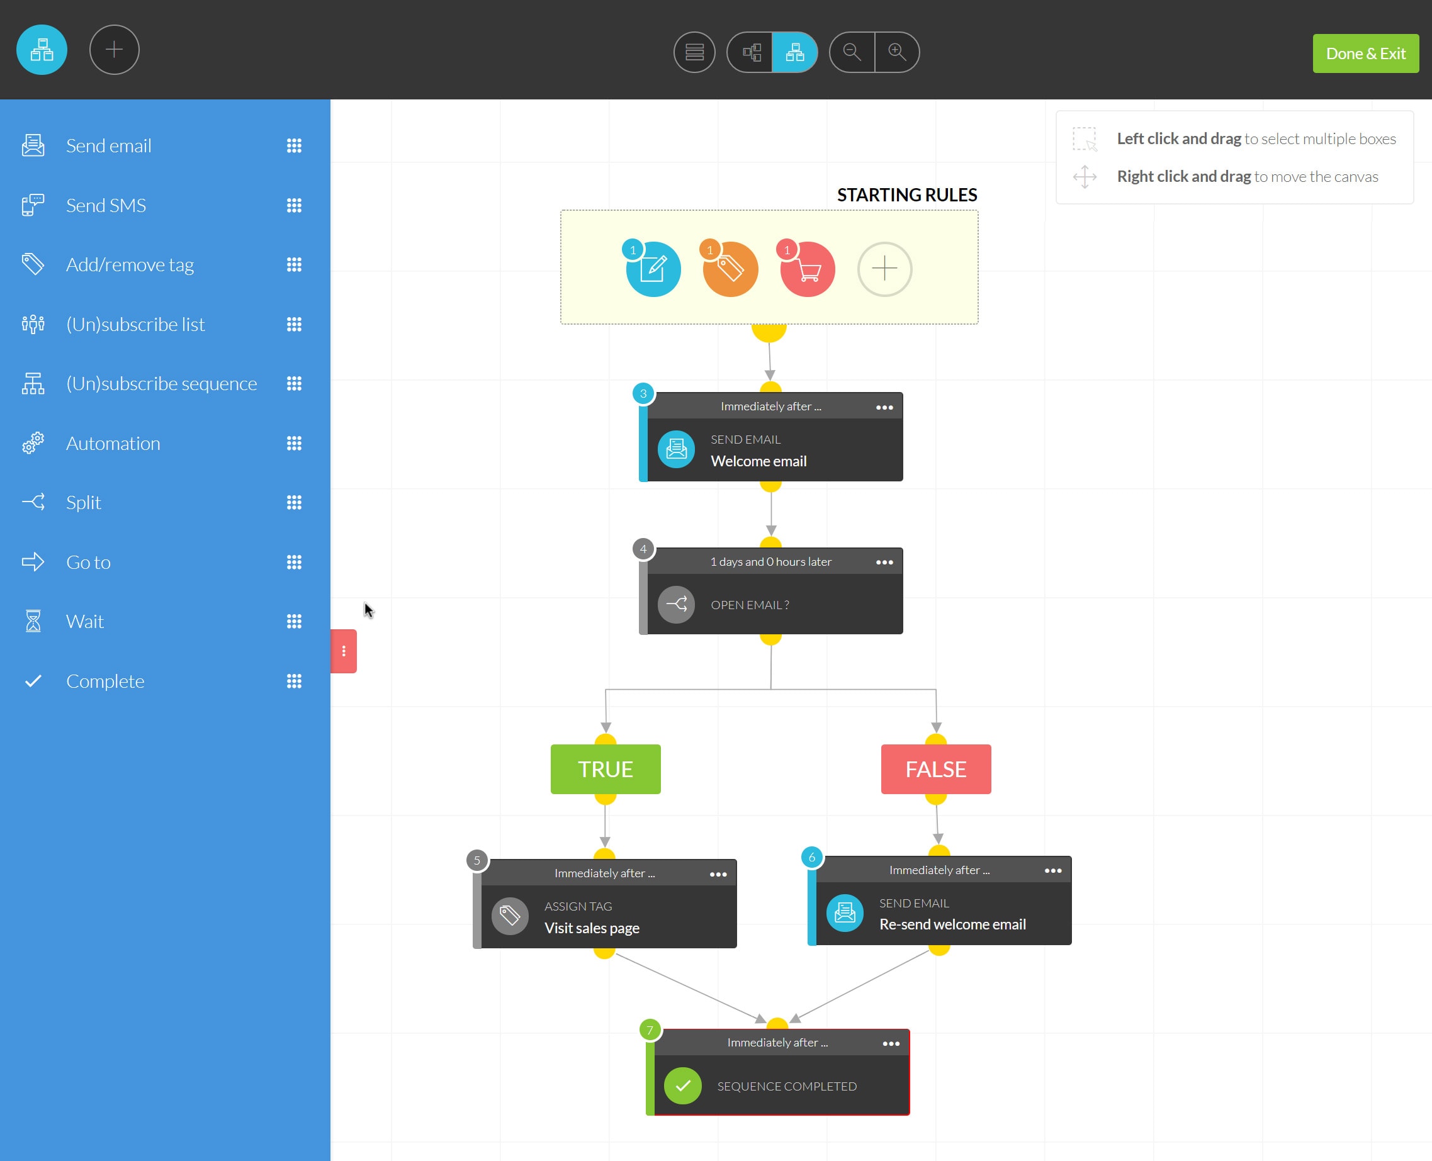Image resolution: width=1432 pixels, height=1161 pixels.
Task: Click the Add Starting Rule plus icon
Action: (x=885, y=267)
